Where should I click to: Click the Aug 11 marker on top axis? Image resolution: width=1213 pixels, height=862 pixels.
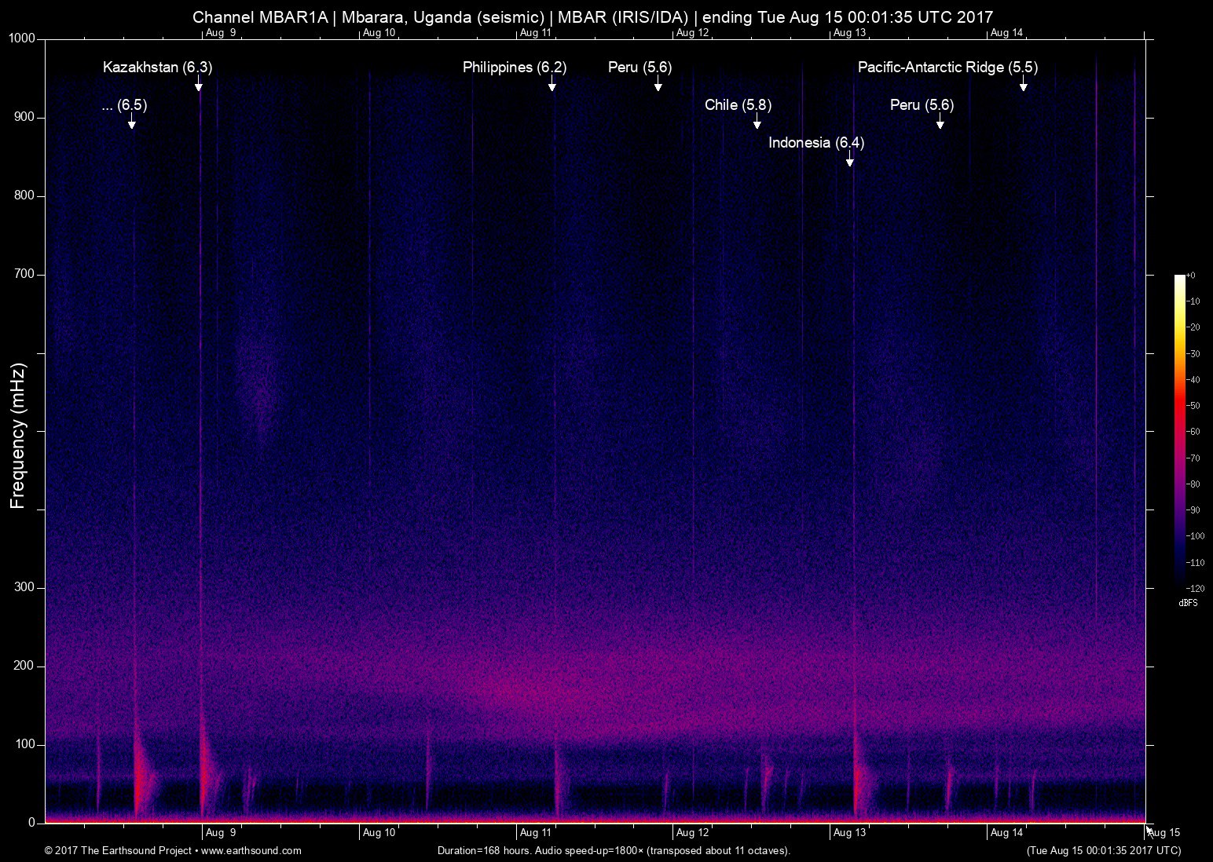(536, 33)
